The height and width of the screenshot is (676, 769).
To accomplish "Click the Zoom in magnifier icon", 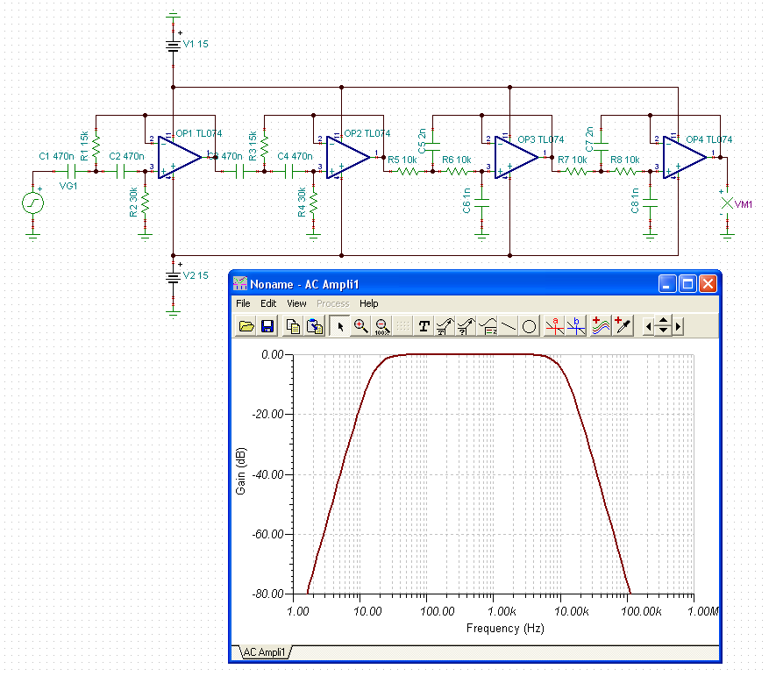I will [x=361, y=326].
